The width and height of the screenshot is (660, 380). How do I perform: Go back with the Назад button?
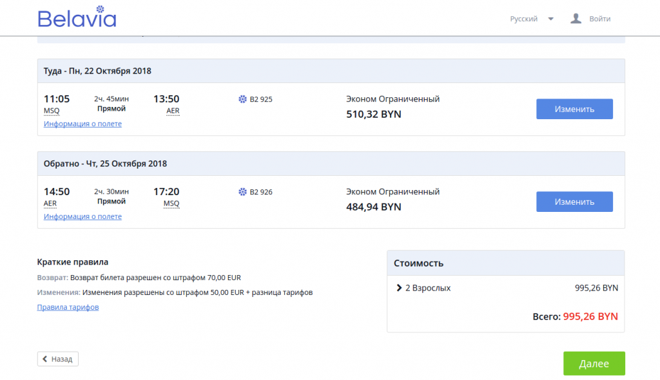57,359
